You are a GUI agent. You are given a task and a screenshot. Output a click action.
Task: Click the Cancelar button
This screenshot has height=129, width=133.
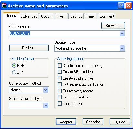pos(93,122)
